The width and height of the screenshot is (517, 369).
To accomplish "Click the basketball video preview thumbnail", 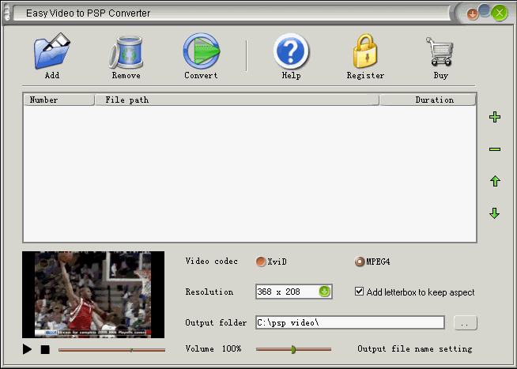I will tap(93, 295).
